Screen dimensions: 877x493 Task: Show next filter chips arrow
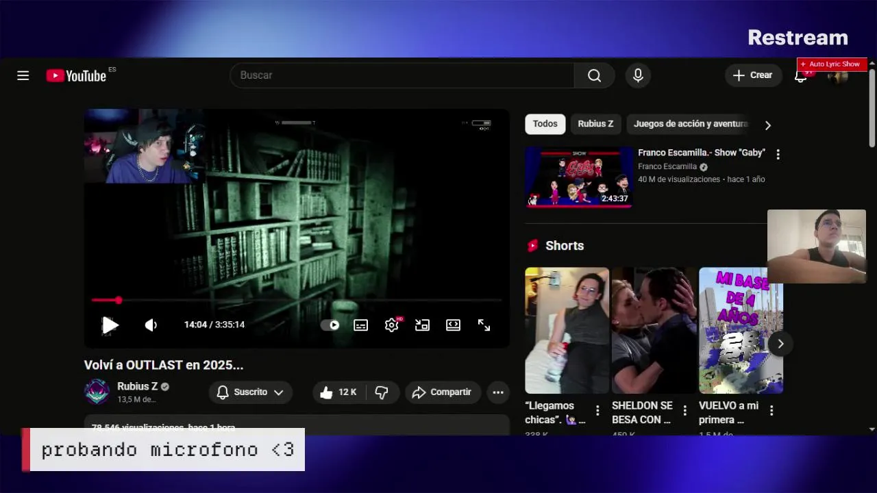tap(767, 125)
